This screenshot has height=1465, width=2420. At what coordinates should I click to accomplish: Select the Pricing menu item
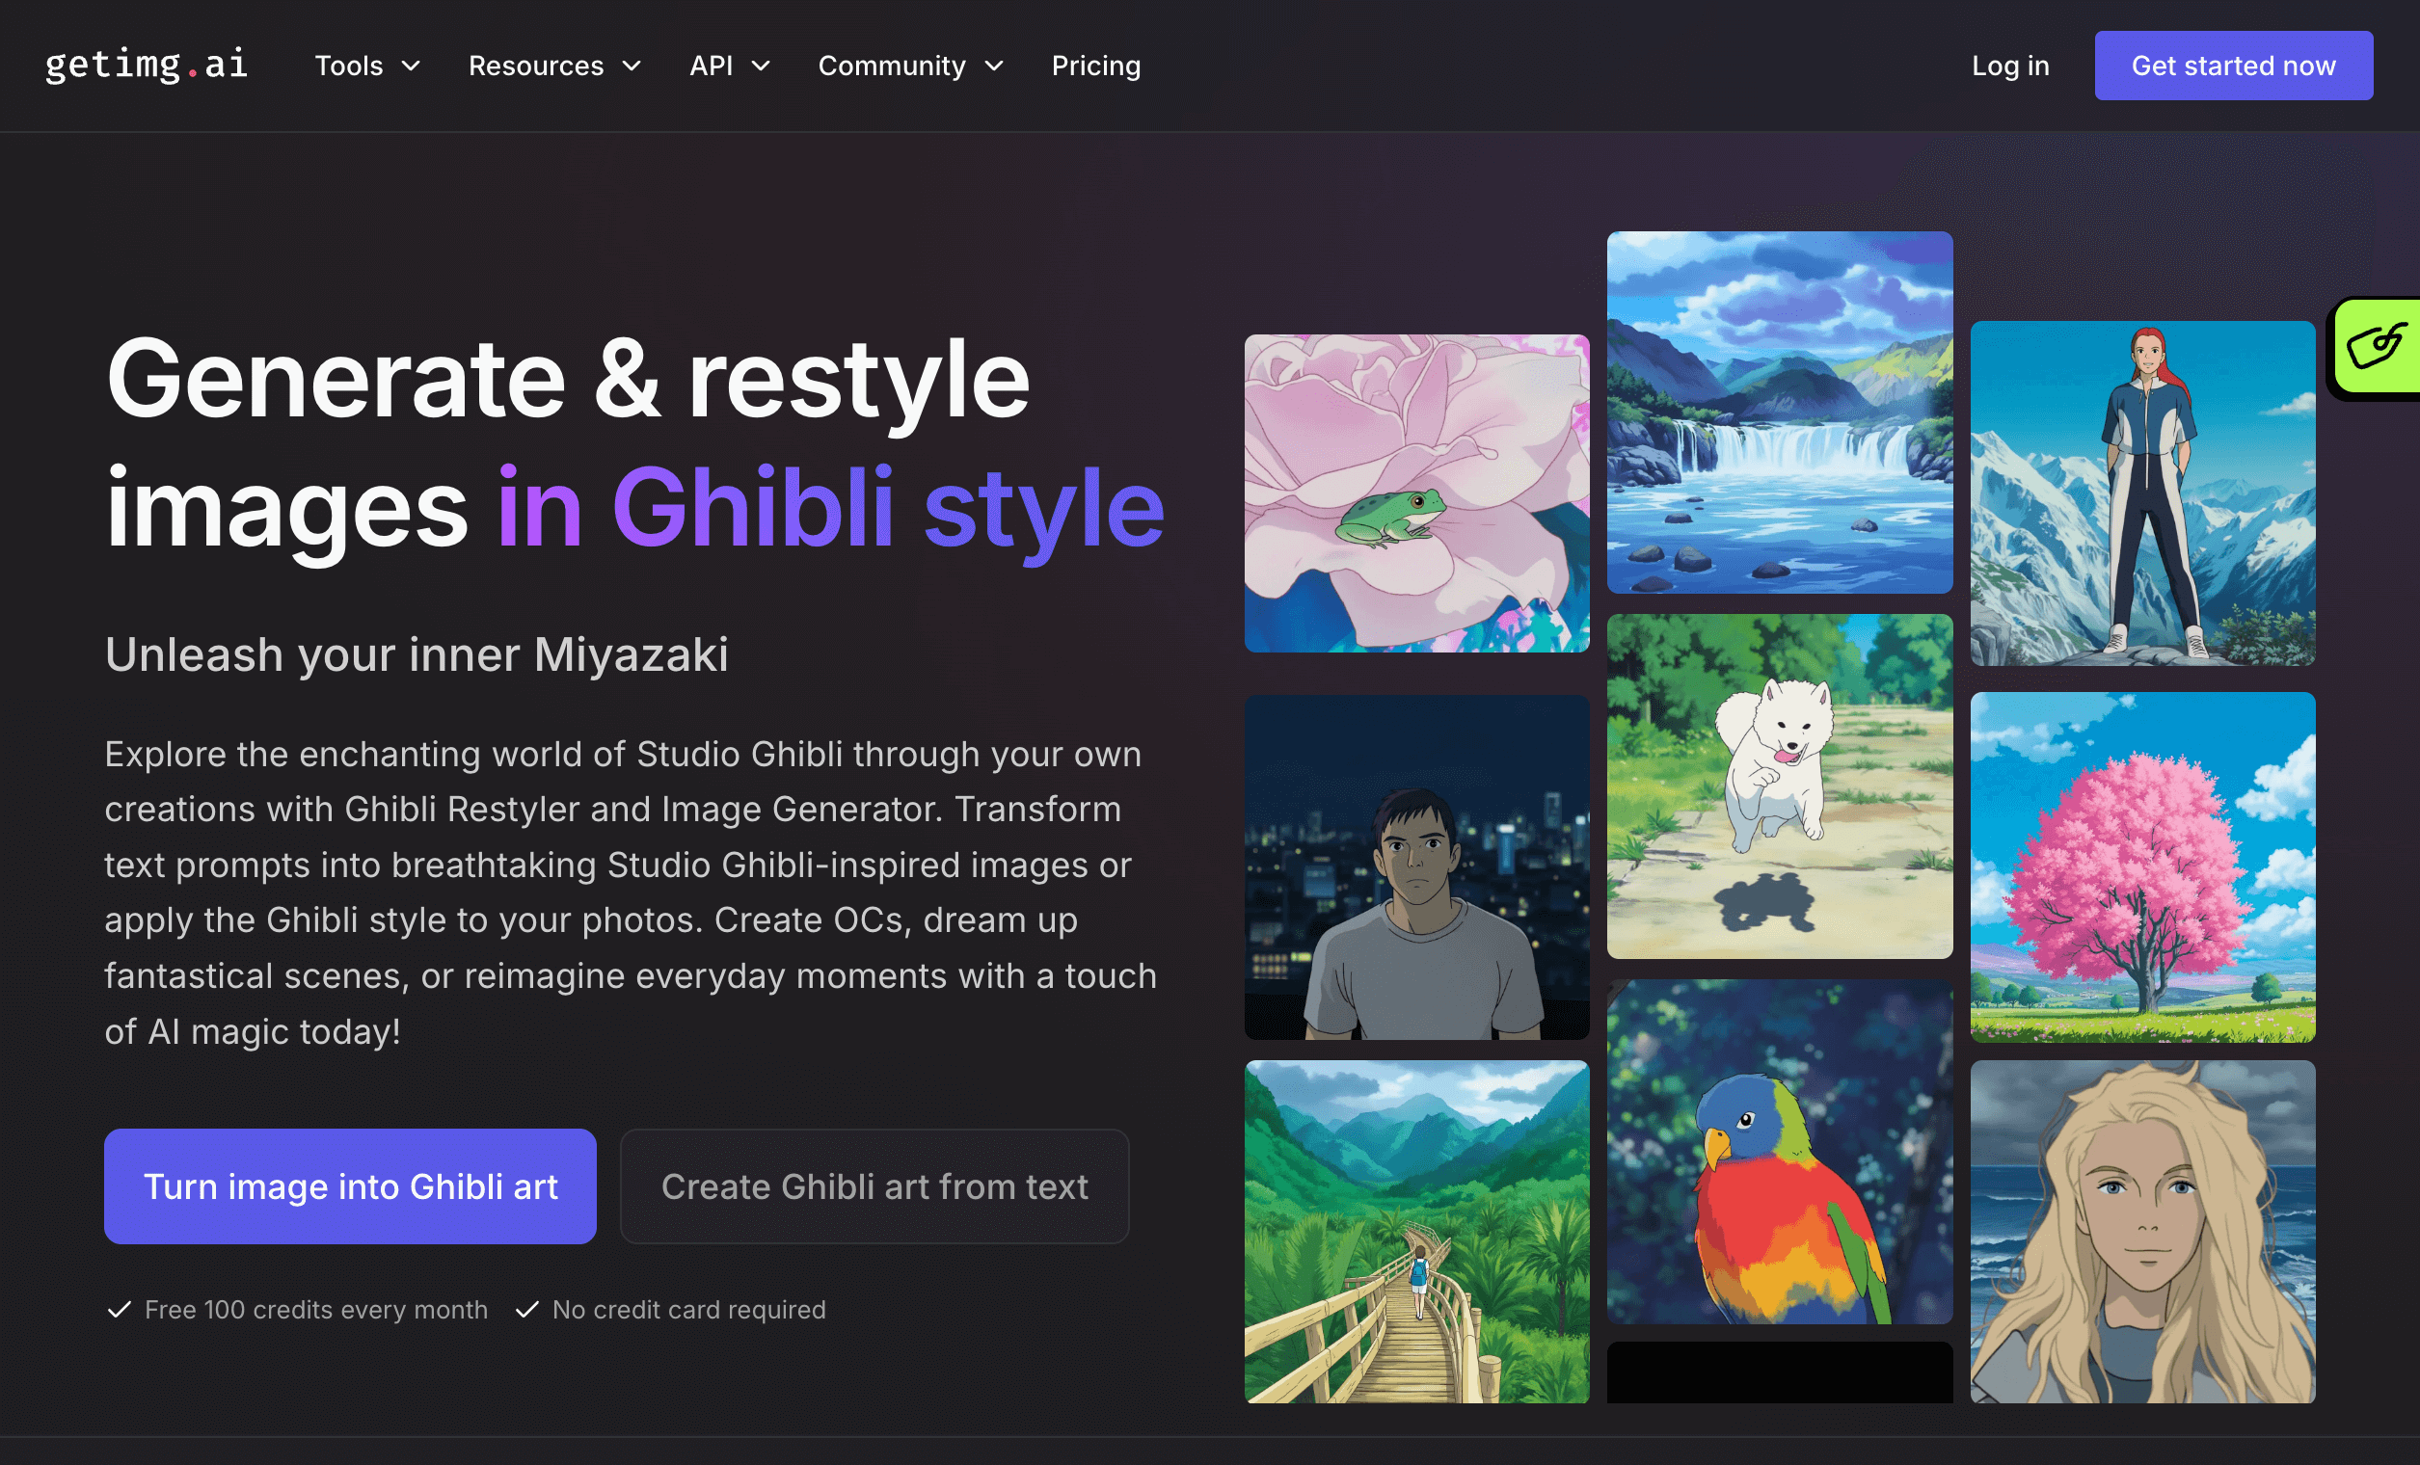pos(1095,65)
